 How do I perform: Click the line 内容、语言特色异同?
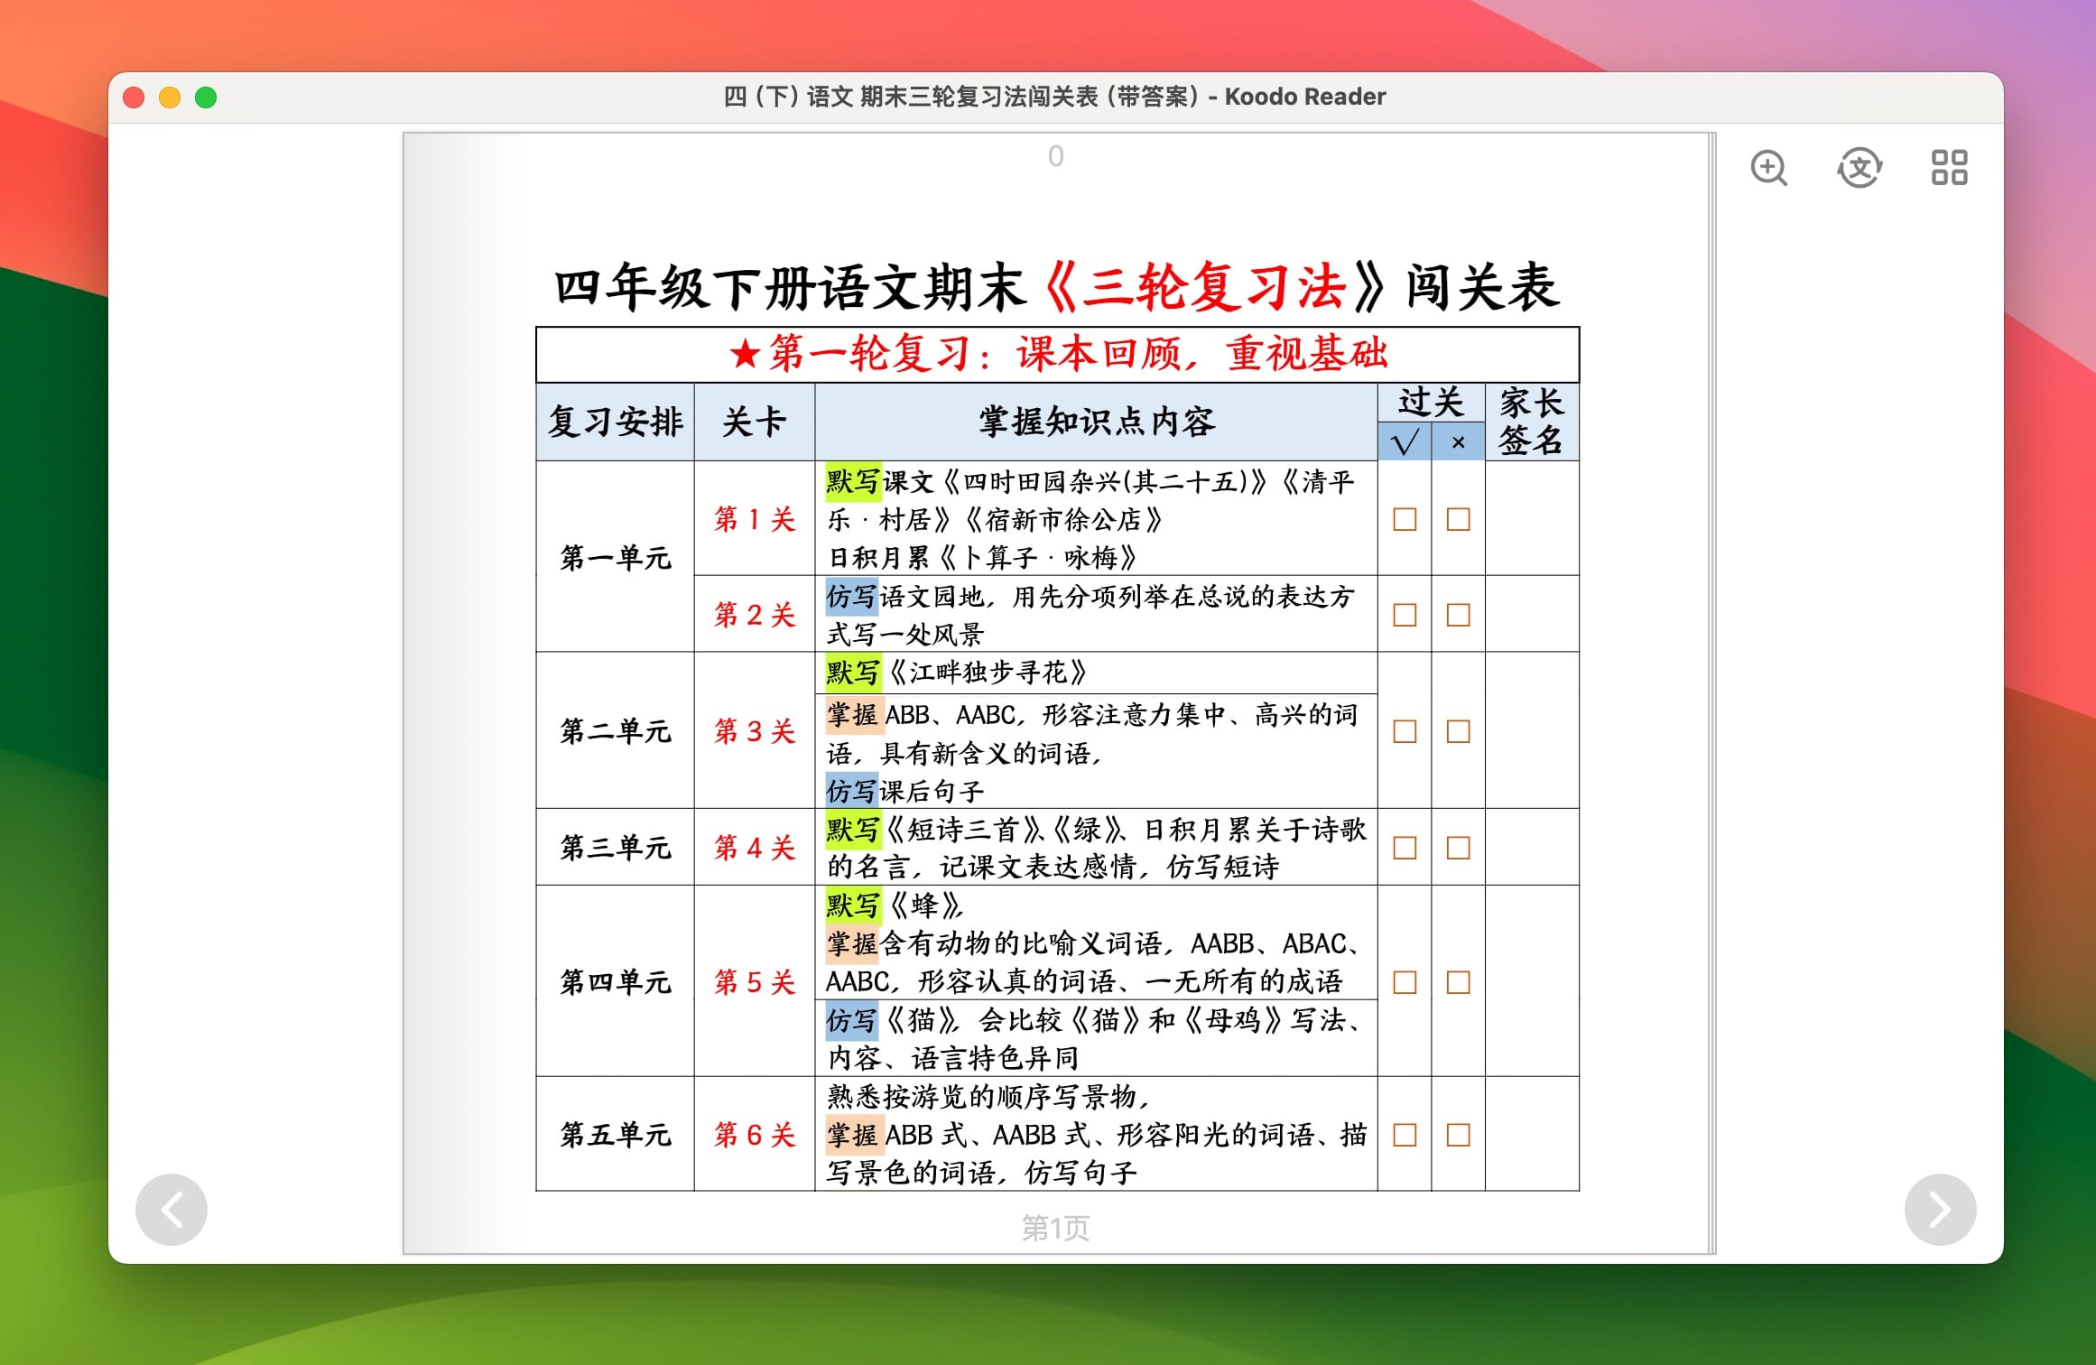pyautogui.click(x=953, y=1057)
